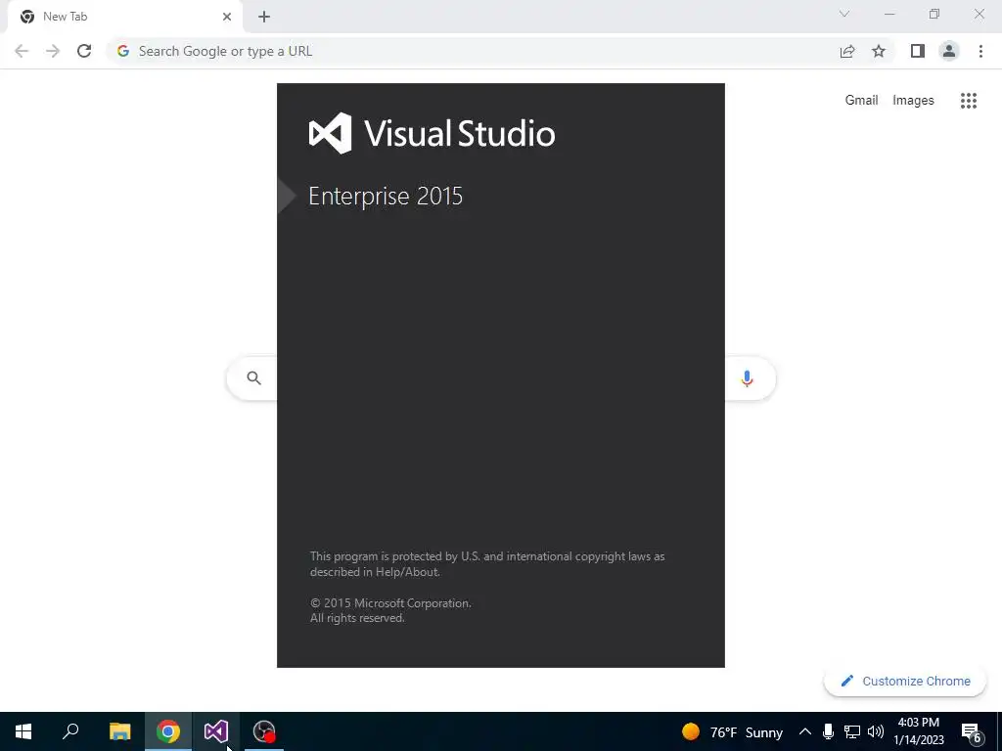This screenshot has height=751, width=1002.
Task: Open the Chrome side panel
Action: [x=918, y=51]
